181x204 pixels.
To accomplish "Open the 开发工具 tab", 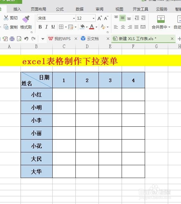I will [141, 9].
